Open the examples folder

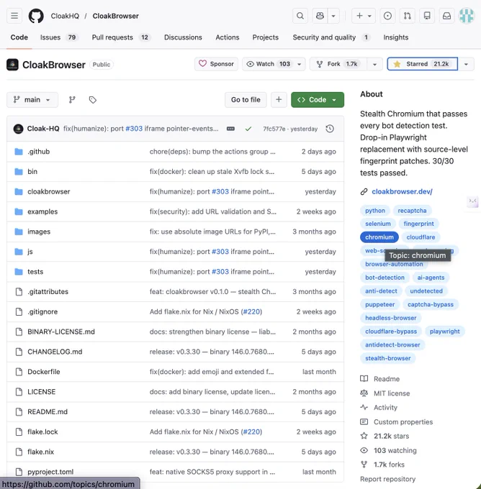tap(42, 211)
